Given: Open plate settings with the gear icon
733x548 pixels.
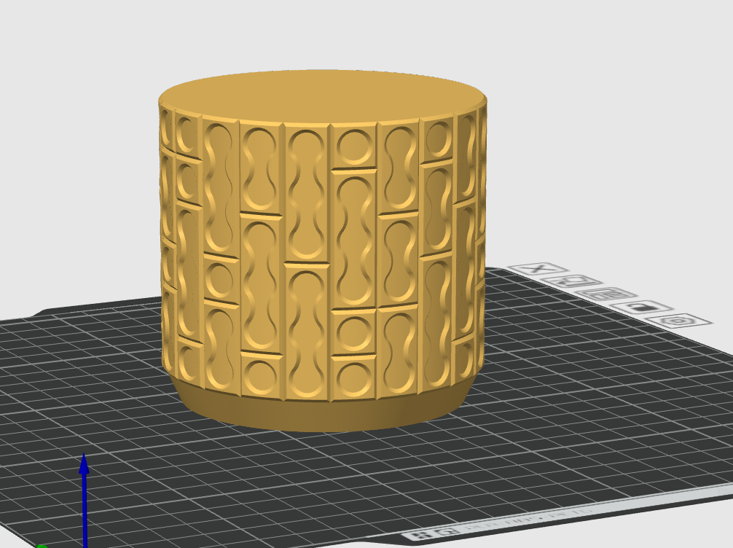Looking at the screenshot, I should [680, 321].
